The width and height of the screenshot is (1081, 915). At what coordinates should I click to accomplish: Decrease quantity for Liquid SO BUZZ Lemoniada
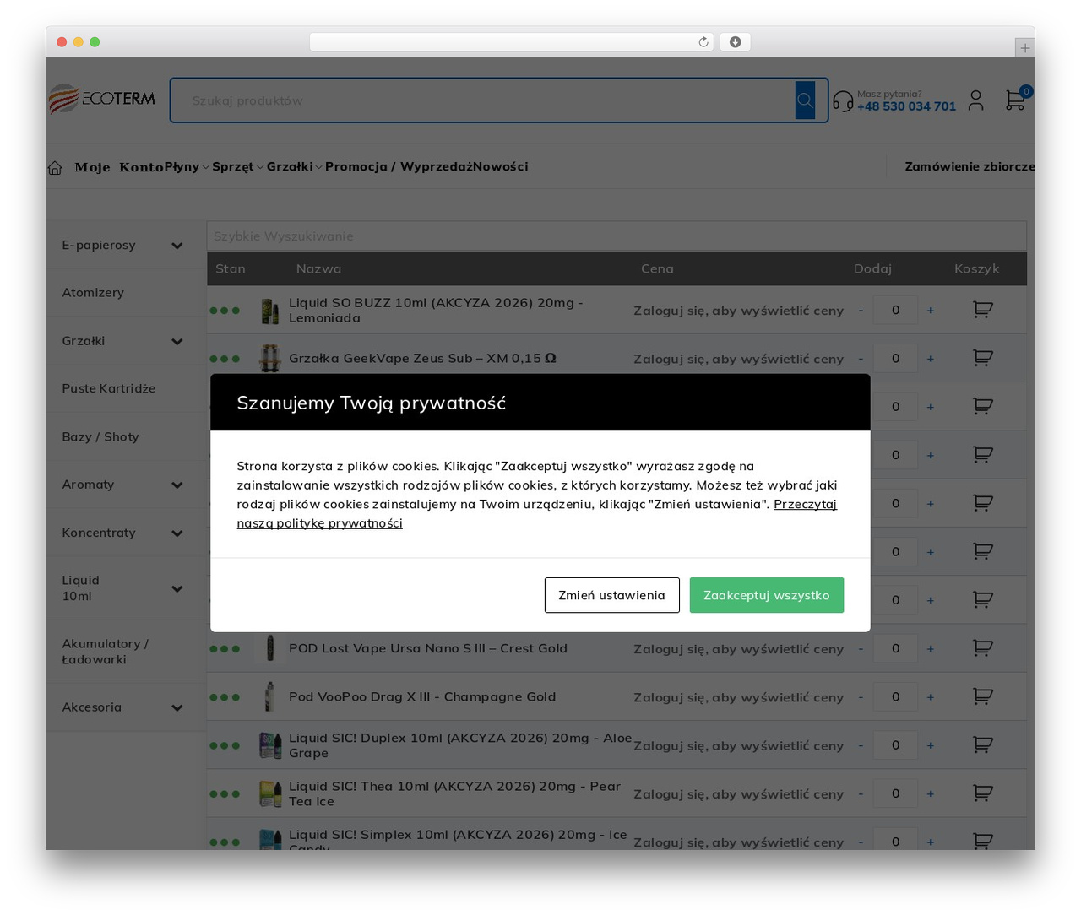[x=861, y=311]
